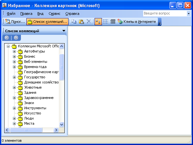
Task: Click the Географические карты folder icon
Action: tap(20, 72)
